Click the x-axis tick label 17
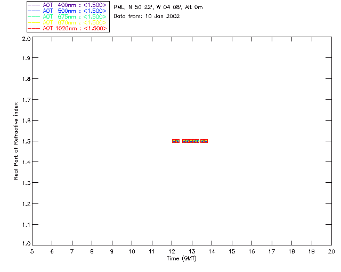The height and width of the screenshot is (272, 341). (x=272, y=251)
